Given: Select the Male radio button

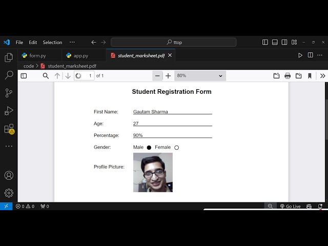Looking at the screenshot, I should click(149, 148).
